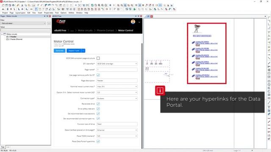The width and height of the screenshot is (271, 152).
Task: Click the green Redraw refresh icon
Action: coord(92,5)
